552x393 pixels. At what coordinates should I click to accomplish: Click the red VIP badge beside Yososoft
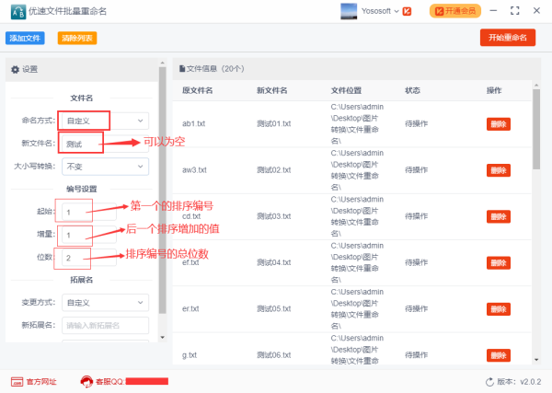coord(407,12)
